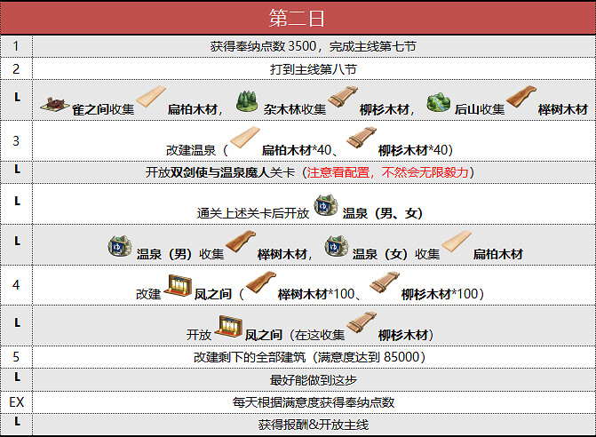Screen dimensions: 596x437
Task: Click the 温泉 (男) hot spring icon
Action: (x=120, y=246)
